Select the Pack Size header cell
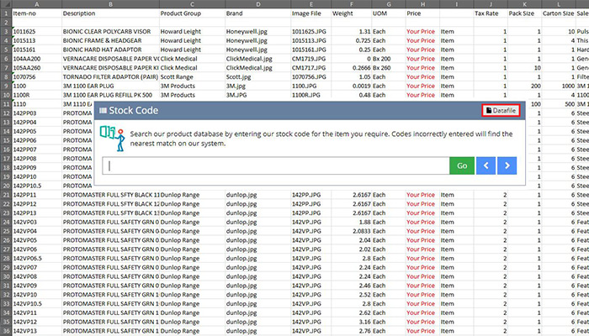This screenshot has height=336, width=589. pyautogui.click(x=525, y=13)
